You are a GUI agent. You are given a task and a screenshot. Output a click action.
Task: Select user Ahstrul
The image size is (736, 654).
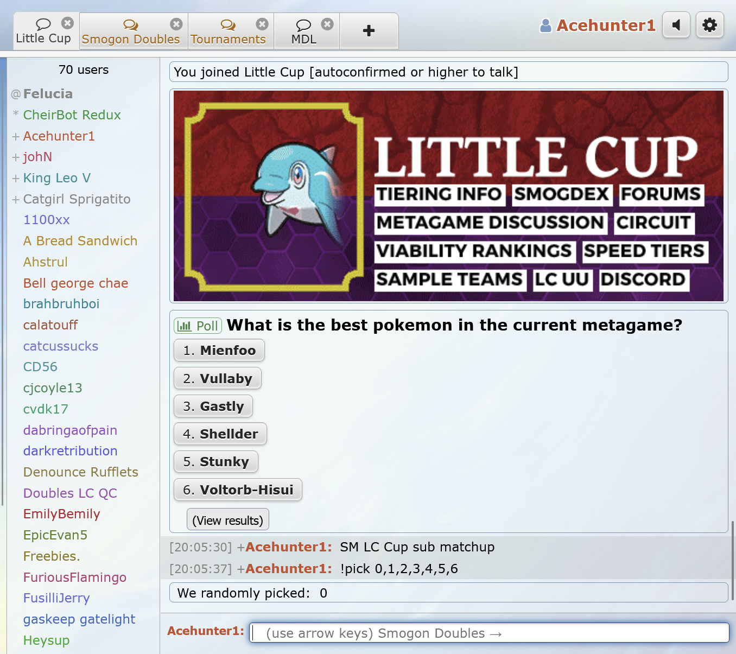click(x=46, y=262)
